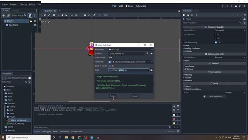Click the node configuration warning icon on Player

point(31,21)
